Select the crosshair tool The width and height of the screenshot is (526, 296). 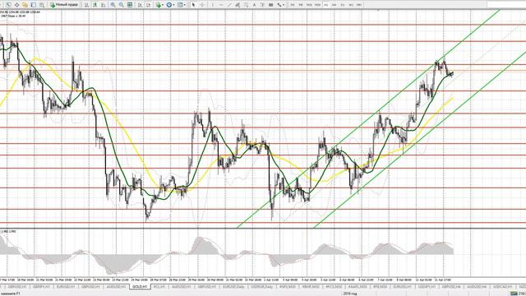(203, 5)
